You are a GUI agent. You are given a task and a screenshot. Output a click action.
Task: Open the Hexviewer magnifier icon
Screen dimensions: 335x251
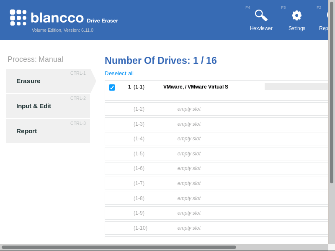click(x=260, y=15)
